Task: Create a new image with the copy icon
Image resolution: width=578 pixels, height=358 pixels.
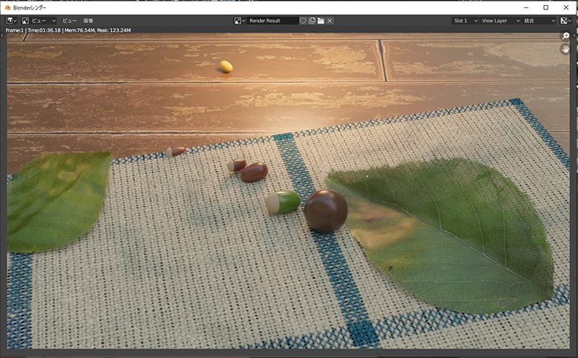Action: pyautogui.click(x=312, y=21)
